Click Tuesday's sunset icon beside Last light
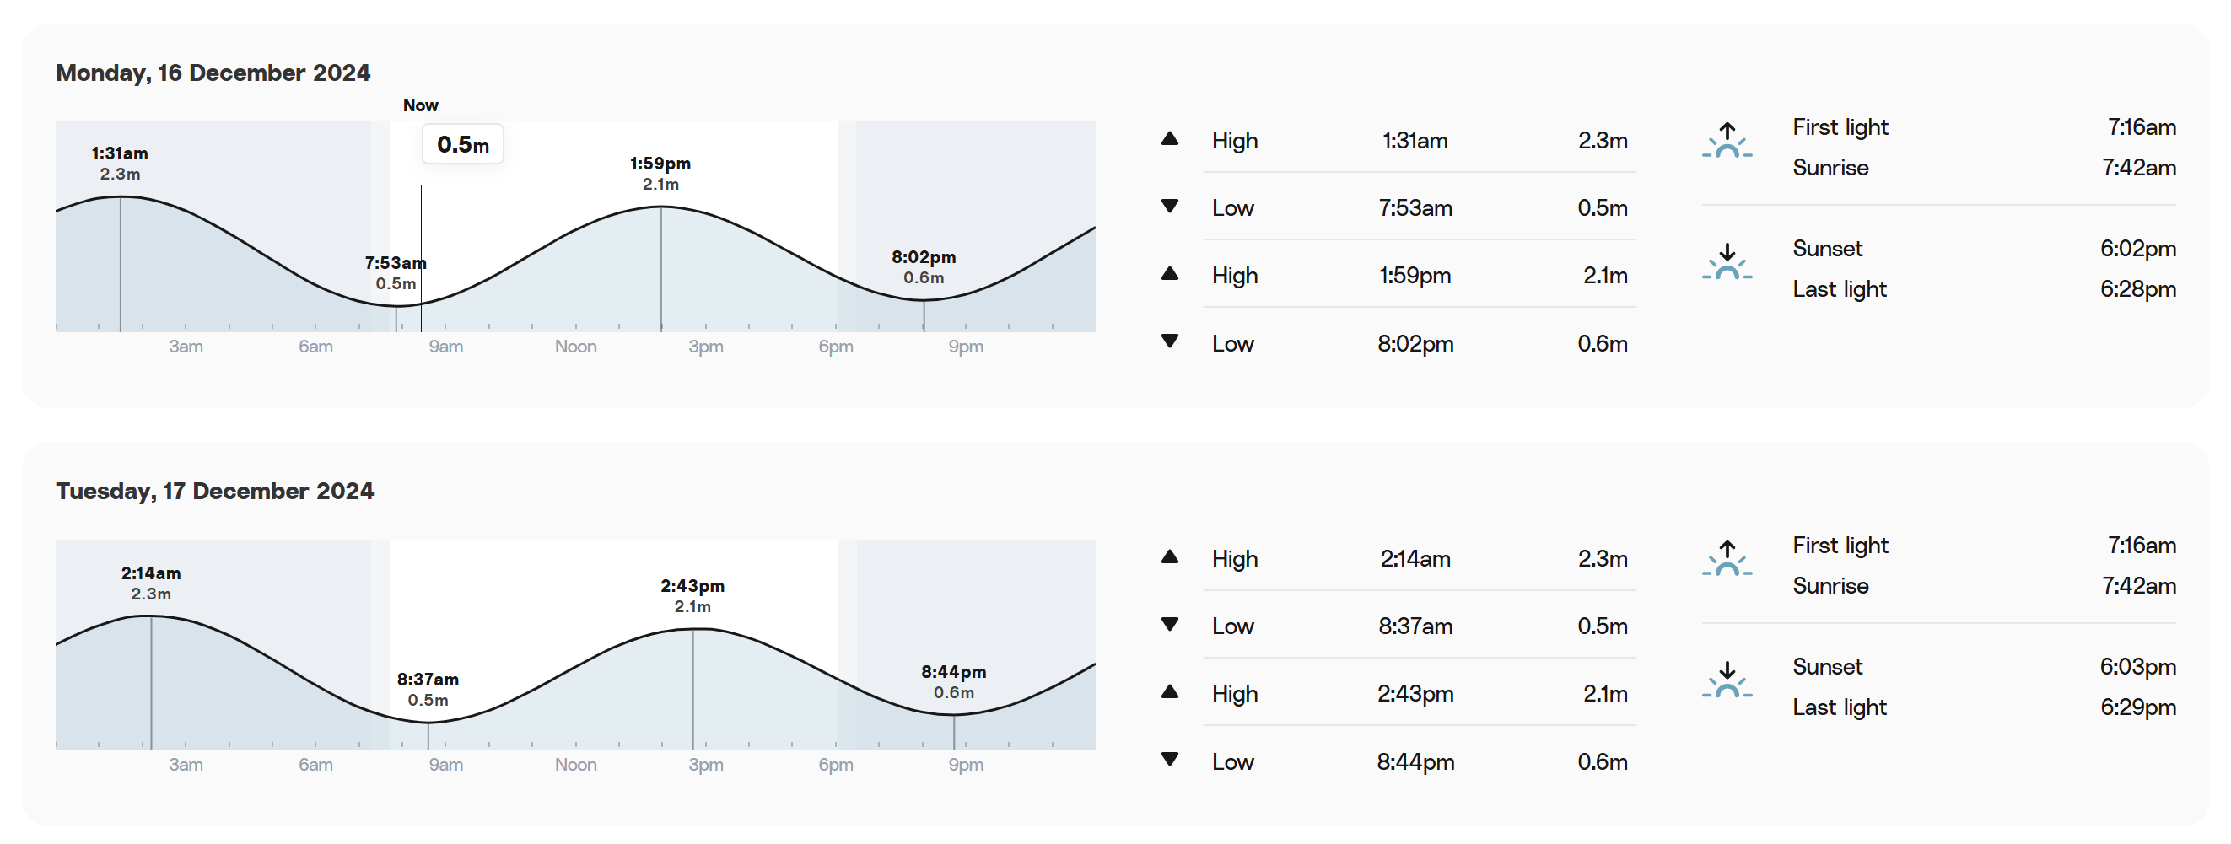Image resolution: width=2231 pixels, height=844 pixels. click(x=1726, y=680)
